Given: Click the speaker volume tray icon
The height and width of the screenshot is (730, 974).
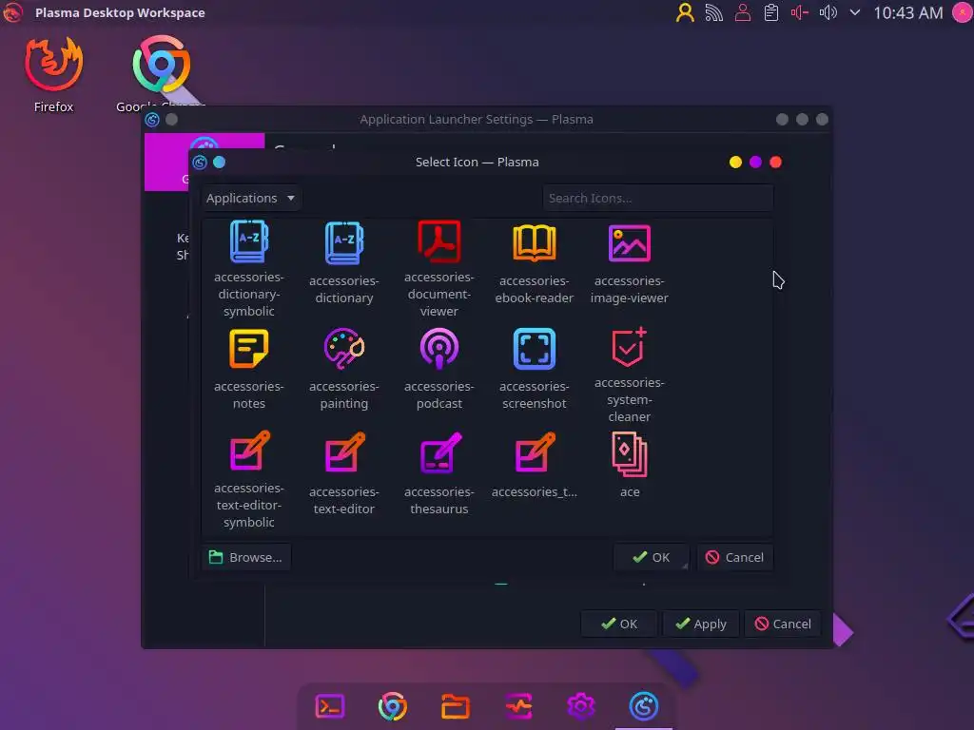Looking at the screenshot, I should (828, 12).
